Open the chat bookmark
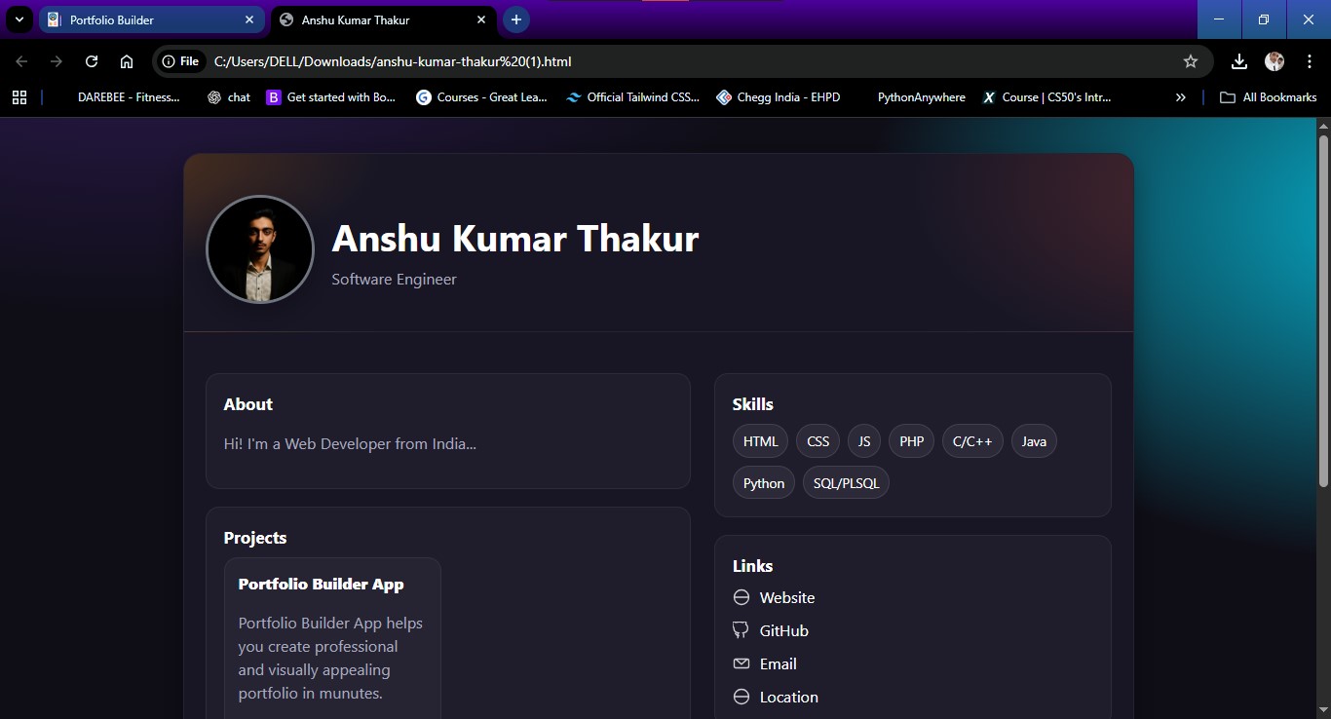This screenshot has height=719, width=1331. click(229, 97)
